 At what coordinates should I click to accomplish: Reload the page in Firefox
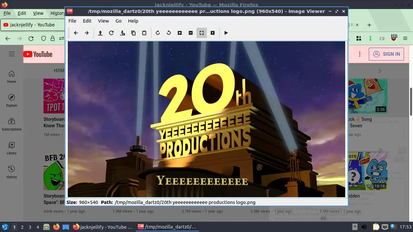click(x=31, y=38)
